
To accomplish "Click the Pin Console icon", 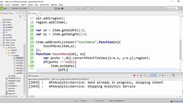I will 160,76.
